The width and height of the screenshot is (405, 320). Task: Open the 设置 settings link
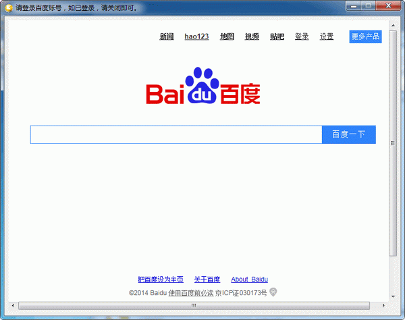[327, 36]
